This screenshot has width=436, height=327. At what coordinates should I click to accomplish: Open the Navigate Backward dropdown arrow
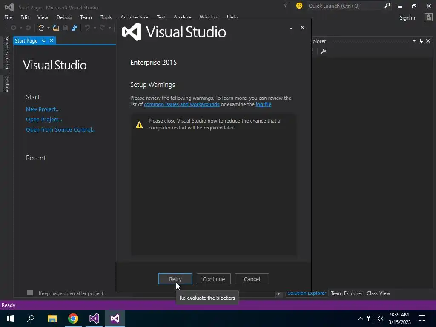20,28
